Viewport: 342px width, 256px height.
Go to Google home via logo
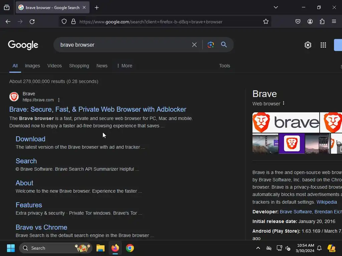pyautogui.click(x=23, y=45)
